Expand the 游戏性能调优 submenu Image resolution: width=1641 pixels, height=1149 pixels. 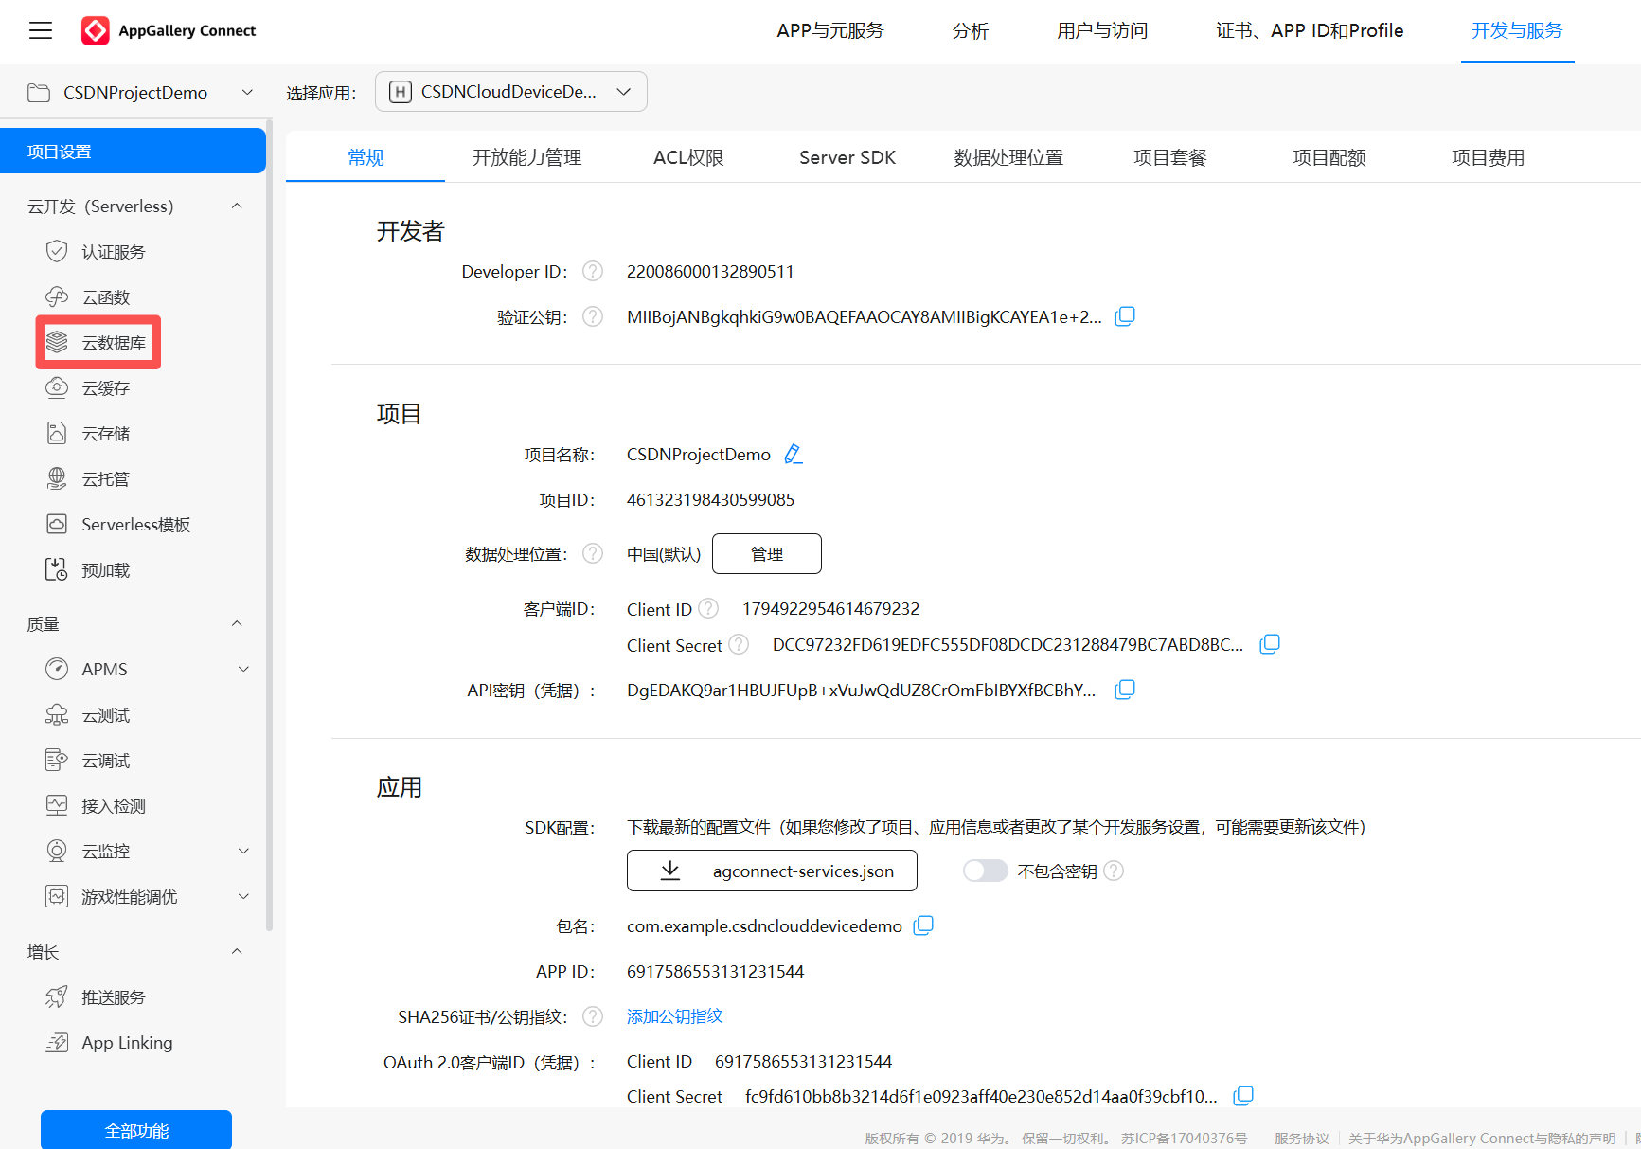pos(243,896)
